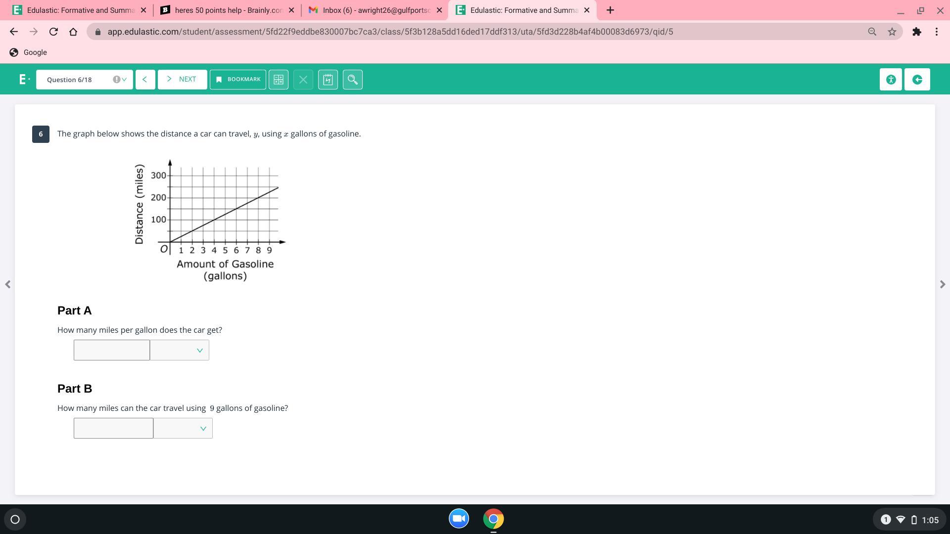Click the magnifier zoom tool

click(x=353, y=80)
